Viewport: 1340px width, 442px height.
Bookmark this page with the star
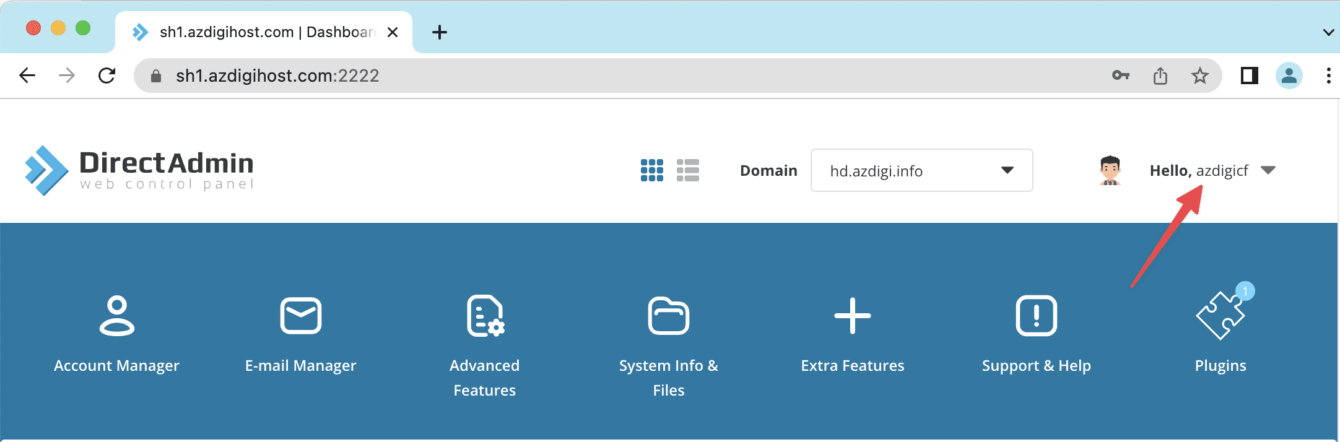pyautogui.click(x=1200, y=76)
